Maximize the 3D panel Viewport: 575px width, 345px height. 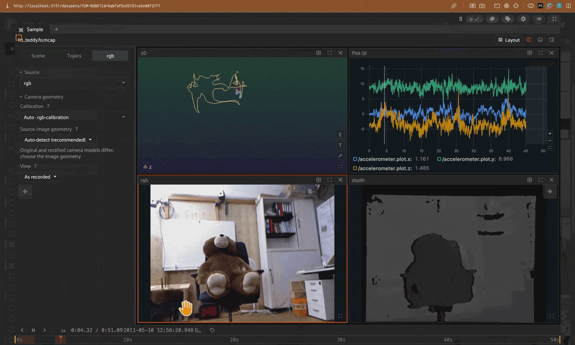330,53
